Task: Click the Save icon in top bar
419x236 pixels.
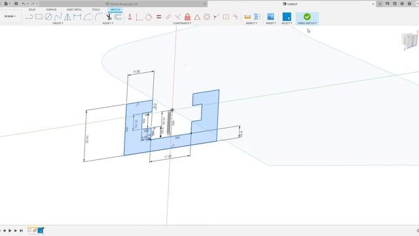Action: [16, 4]
